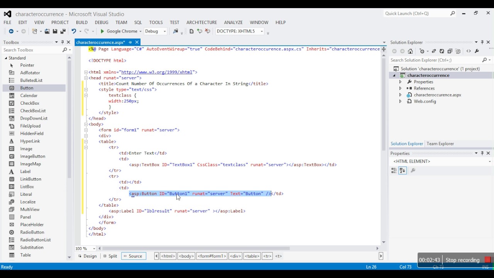Undo the last edit
Image resolution: width=494 pixels, height=278 pixels.
tap(73, 31)
